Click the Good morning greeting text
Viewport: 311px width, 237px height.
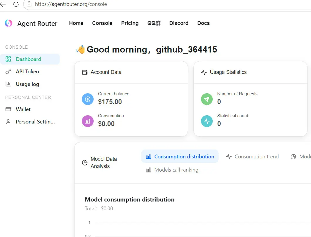pyautogui.click(x=152, y=49)
